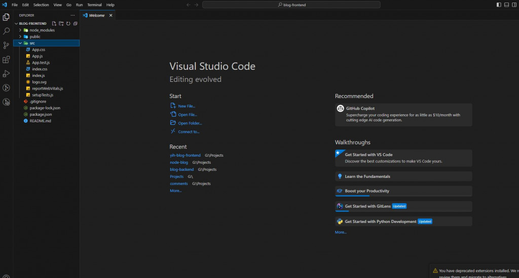The height and width of the screenshot is (278, 519).
Task: Toggle bottom panel layout icon
Action: 506,5
